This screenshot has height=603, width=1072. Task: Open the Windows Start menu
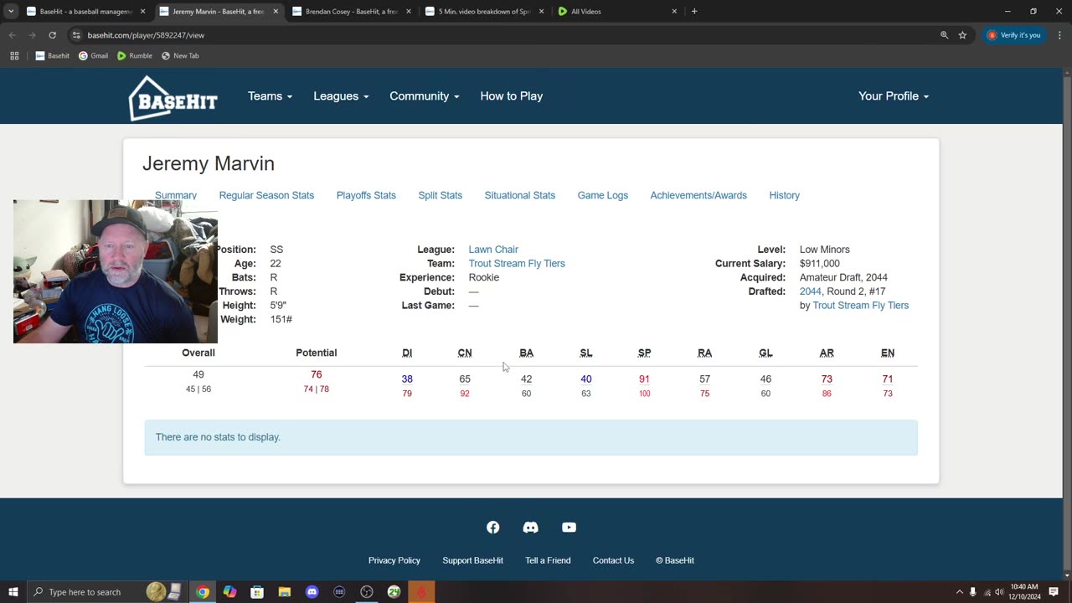click(13, 592)
